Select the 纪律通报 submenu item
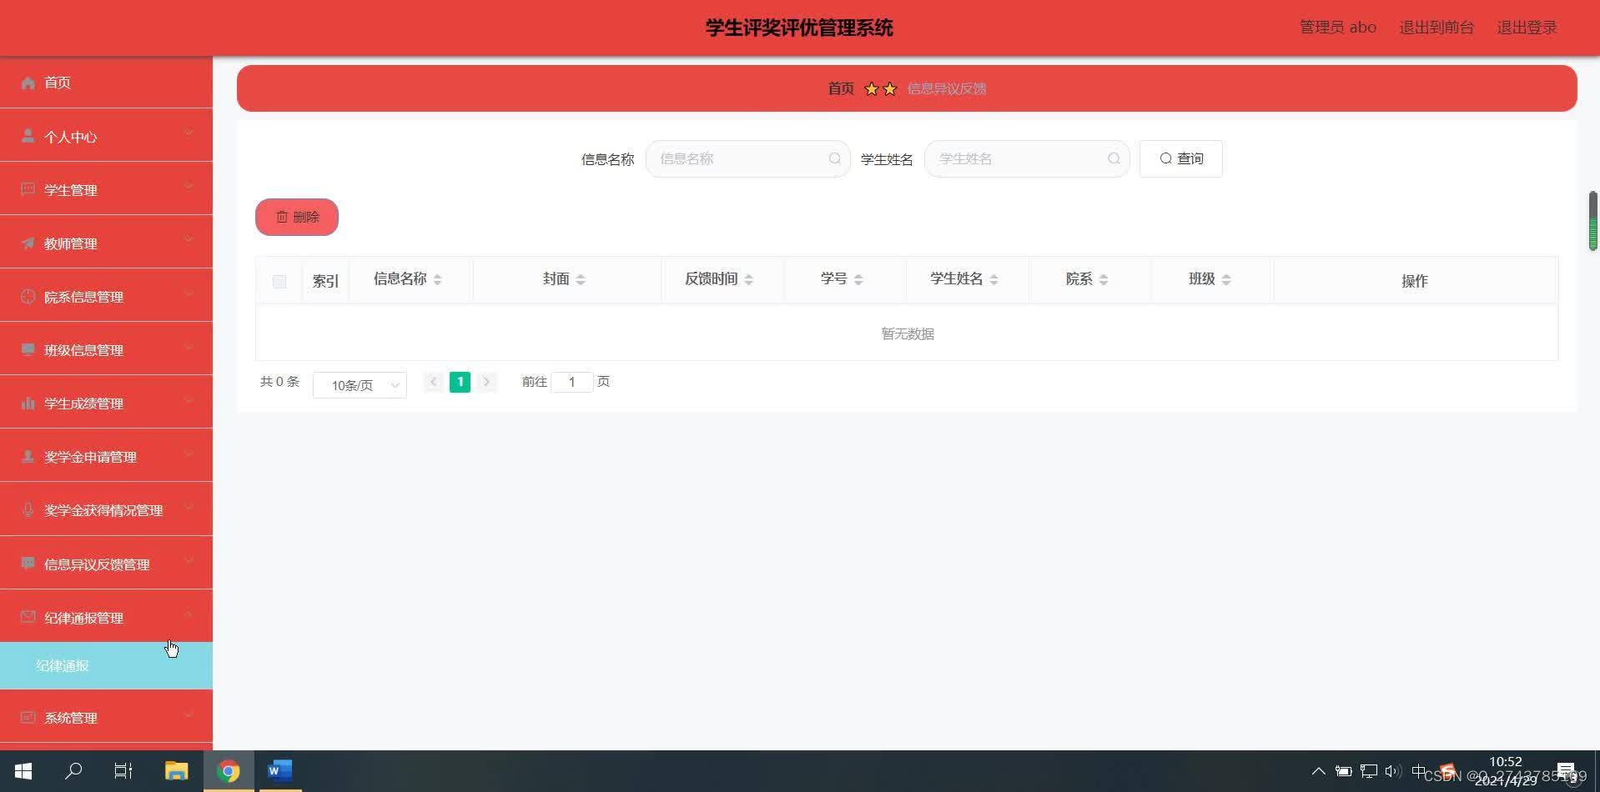Screen dimensions: 1600x792 pyautogui.click(x=106, y=665)
